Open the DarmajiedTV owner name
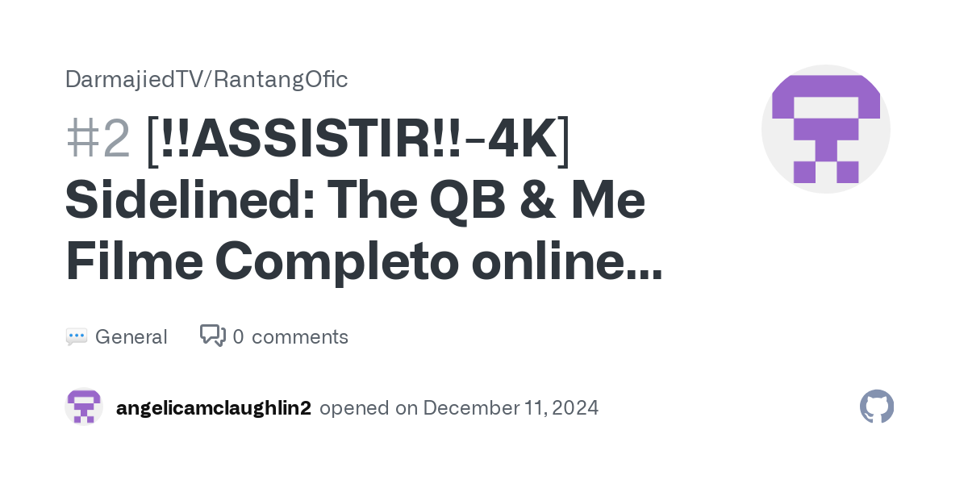The height and width of the screenshot is (484, 968). pos(133,79)
